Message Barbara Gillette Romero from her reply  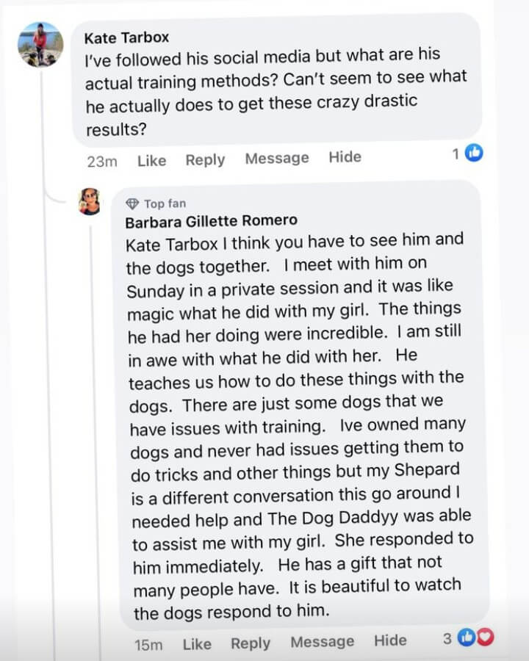(322, 642)
